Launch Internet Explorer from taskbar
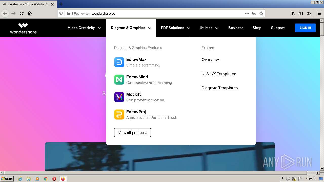This screenshot has width=324, height=182. pyautogui.click(x=20, y=179)
